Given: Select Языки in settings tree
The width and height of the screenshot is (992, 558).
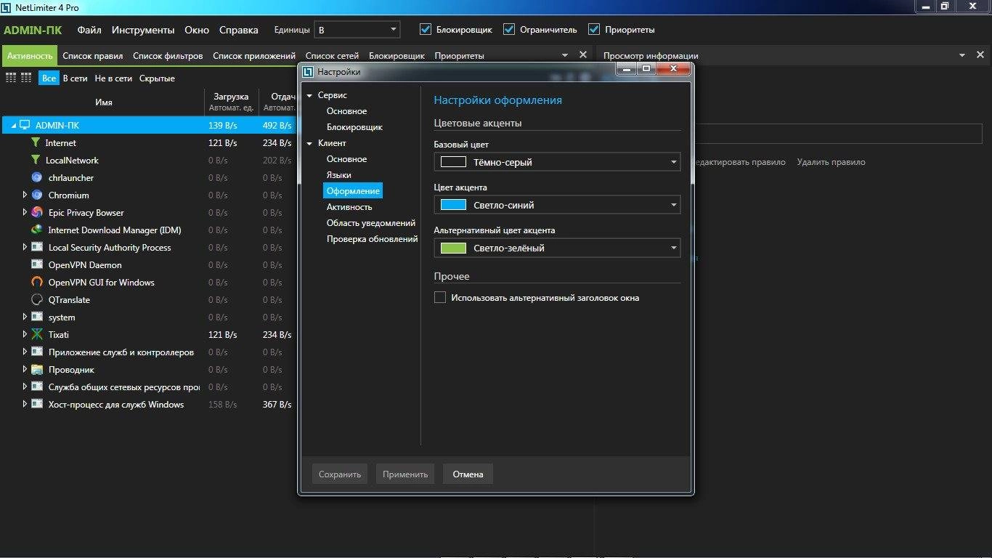Looking at the screenshot, I should pyautogui.click(x=338, y=175).
